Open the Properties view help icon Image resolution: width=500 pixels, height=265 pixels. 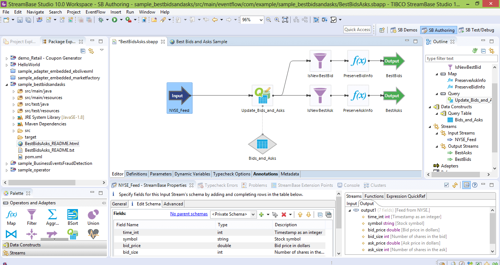(475, 185)
